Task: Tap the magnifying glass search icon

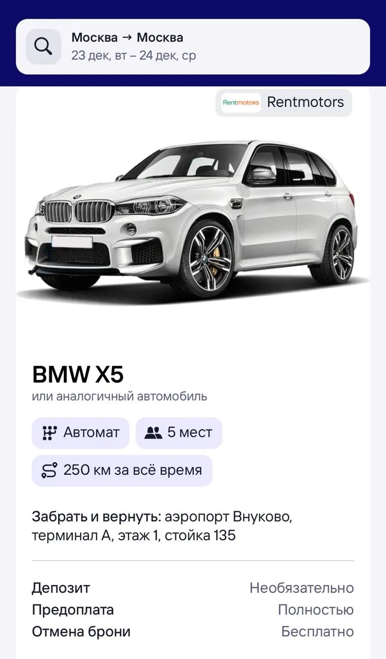Action: pyautogui.click(x=44, y=47)
